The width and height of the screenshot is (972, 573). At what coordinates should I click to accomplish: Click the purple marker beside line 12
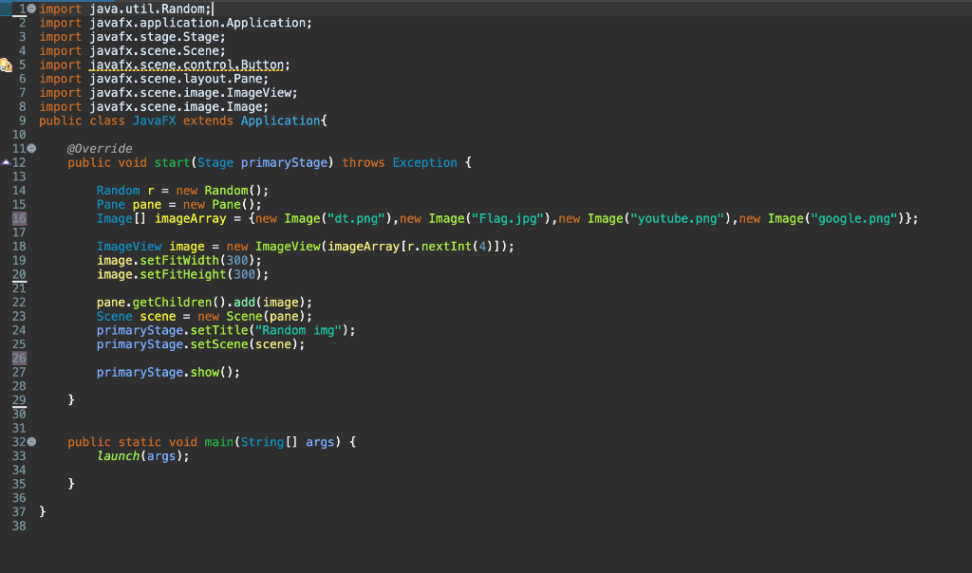click(4, 162)
